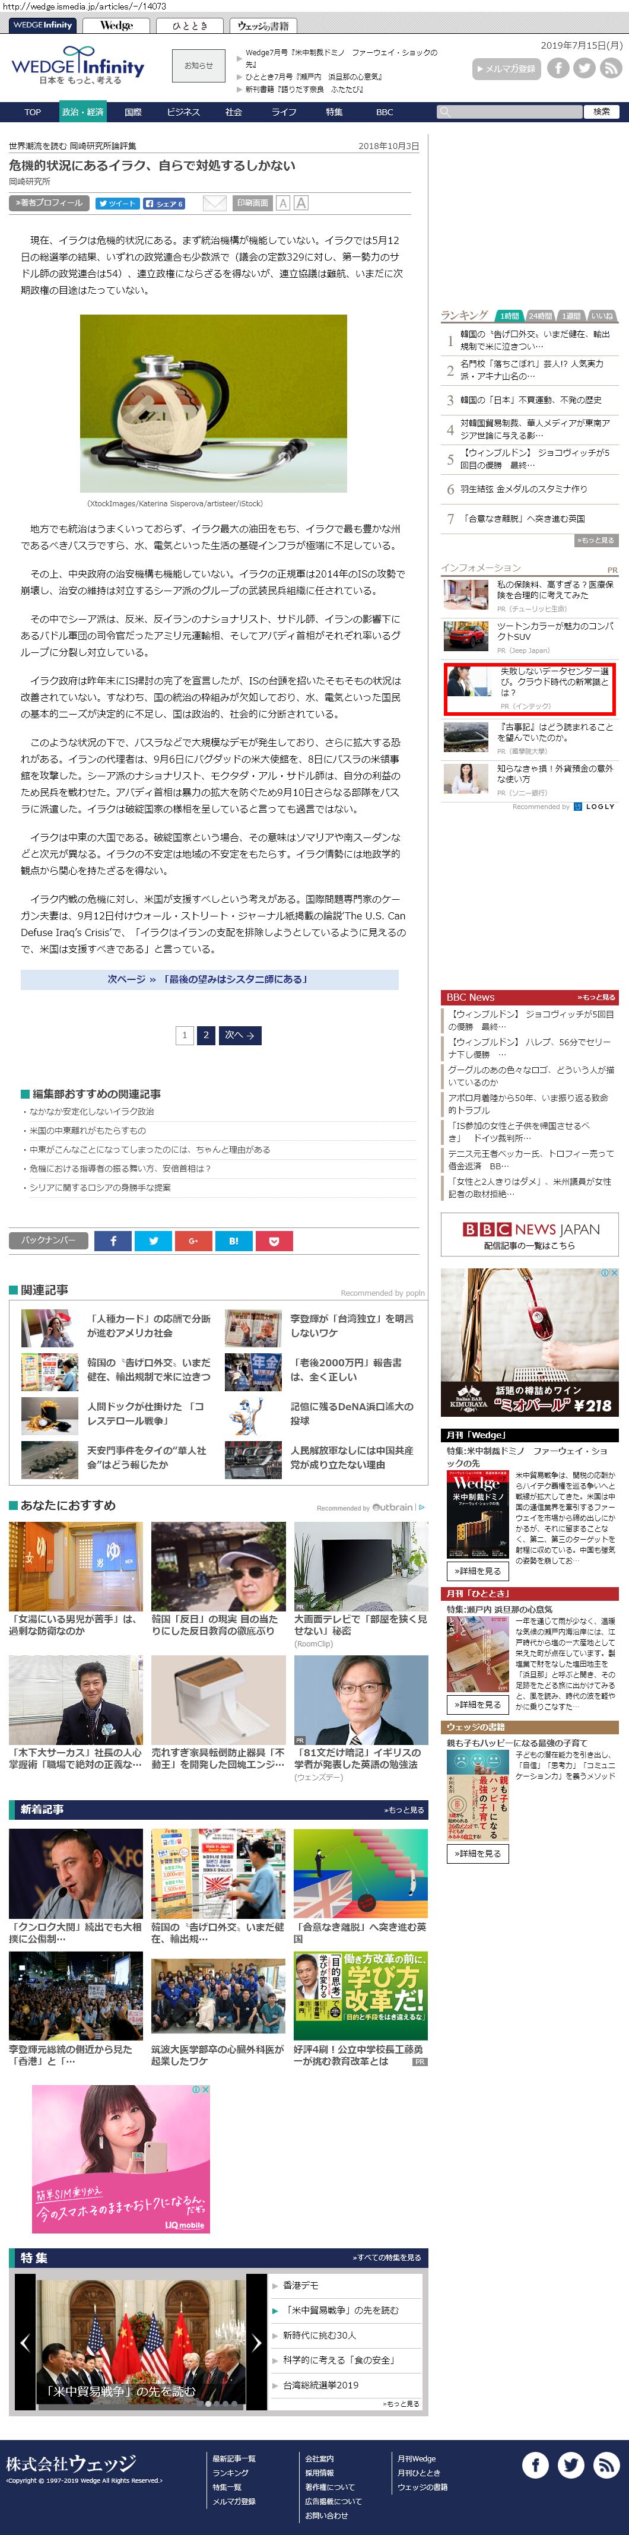Screen dimensions: 629x2535
Task: Switch ranking to 24時間 tab
Action: pos(541,316)
